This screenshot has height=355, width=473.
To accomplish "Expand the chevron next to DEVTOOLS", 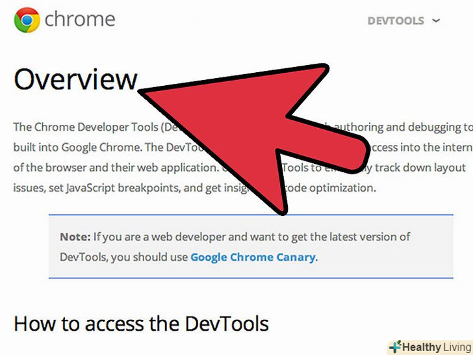I will (436, 21).
